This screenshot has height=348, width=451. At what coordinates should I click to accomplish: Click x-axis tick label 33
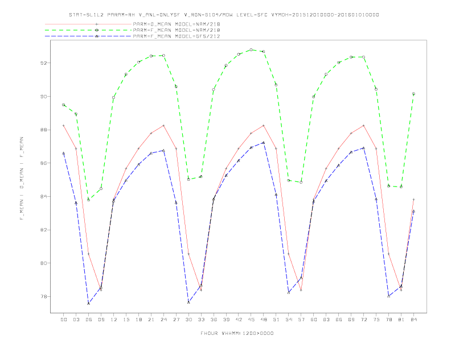[x=201, y=320]
